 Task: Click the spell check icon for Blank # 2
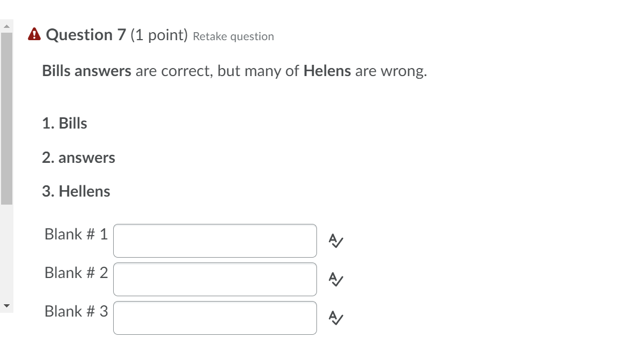[336, 279]
